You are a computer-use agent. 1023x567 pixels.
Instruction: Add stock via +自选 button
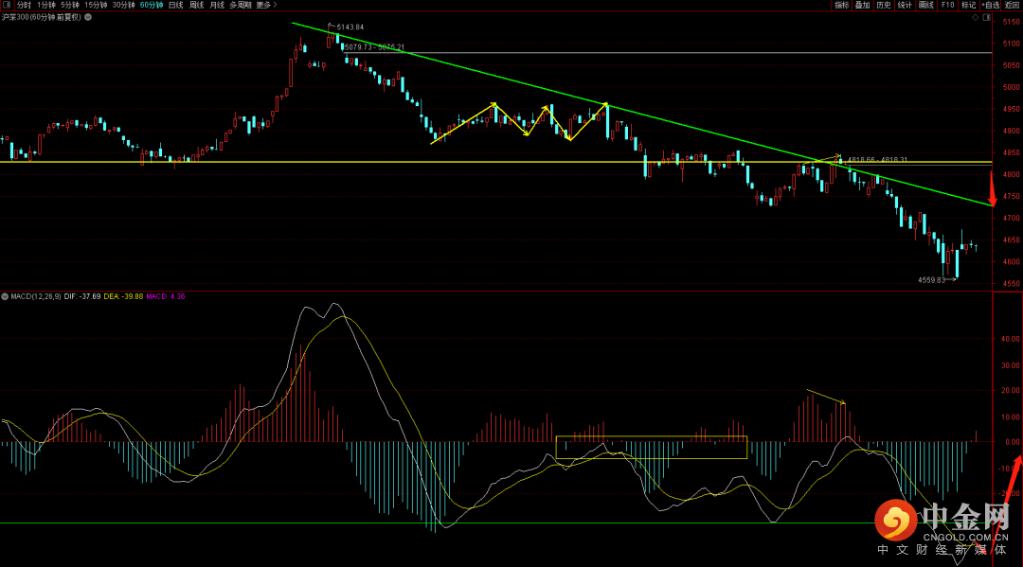(x=990, y=5)
